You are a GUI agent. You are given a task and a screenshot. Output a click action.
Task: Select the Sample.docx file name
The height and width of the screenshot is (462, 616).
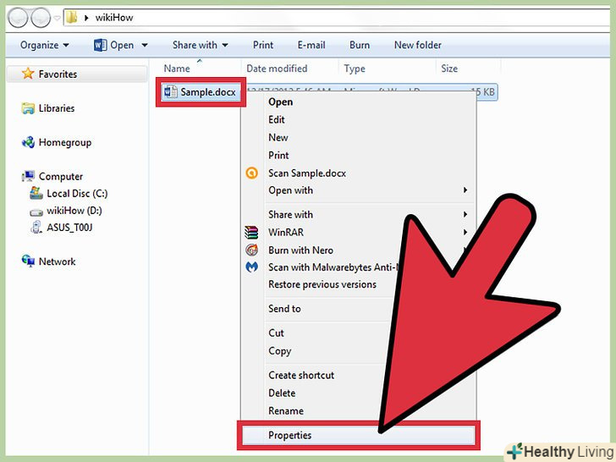coord(208,92)
